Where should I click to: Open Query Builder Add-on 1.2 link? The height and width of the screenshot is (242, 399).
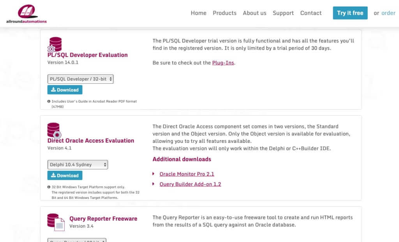(x=190, y=184)
